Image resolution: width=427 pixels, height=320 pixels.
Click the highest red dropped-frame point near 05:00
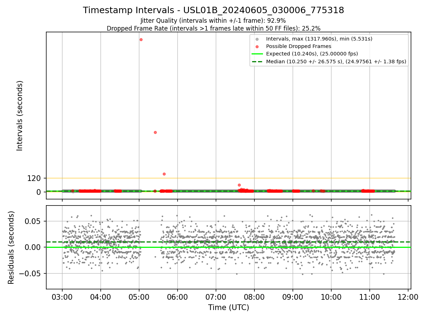pos(141,39)
